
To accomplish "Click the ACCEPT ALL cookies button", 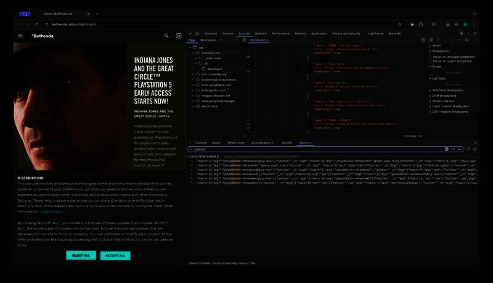I will tap(115, 255).
